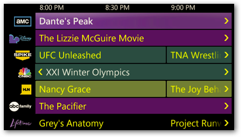Jump to the 8:30 PM time marker

tap(117, 8)
